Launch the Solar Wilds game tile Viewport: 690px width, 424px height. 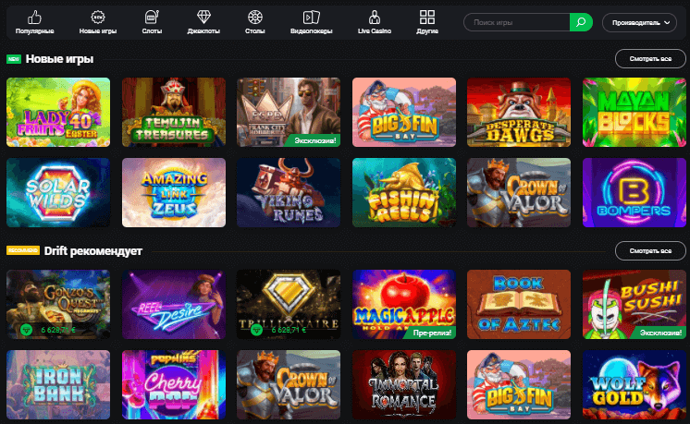click(58, 192)
